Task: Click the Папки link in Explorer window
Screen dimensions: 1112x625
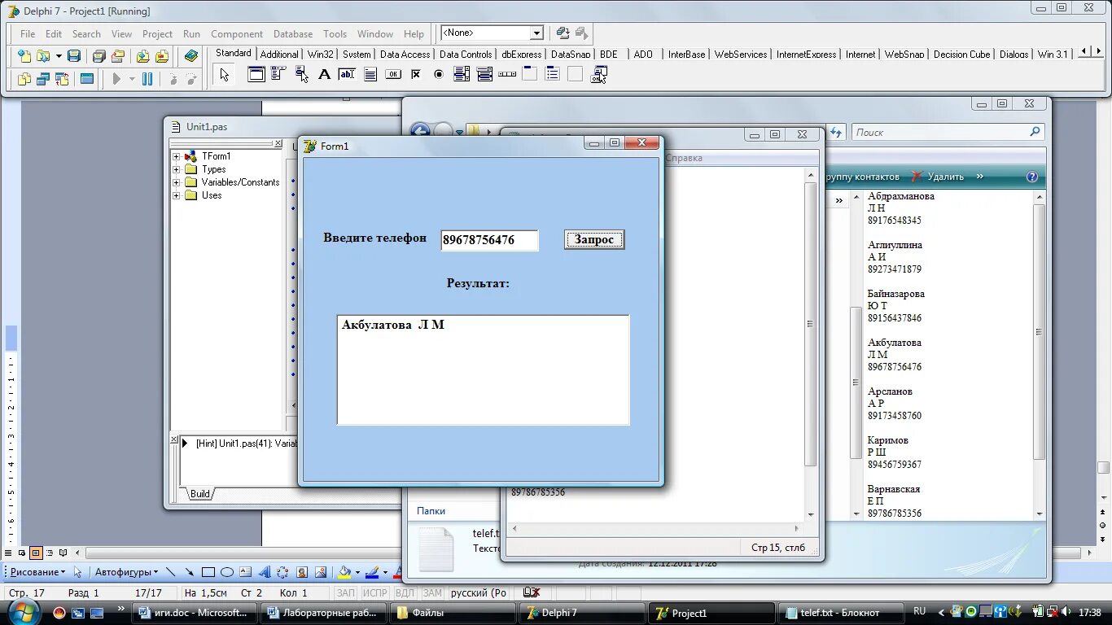Action: click(x=431, y=511)
